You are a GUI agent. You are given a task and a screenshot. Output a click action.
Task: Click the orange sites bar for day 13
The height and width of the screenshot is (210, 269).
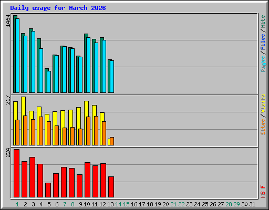pos(112,141)
